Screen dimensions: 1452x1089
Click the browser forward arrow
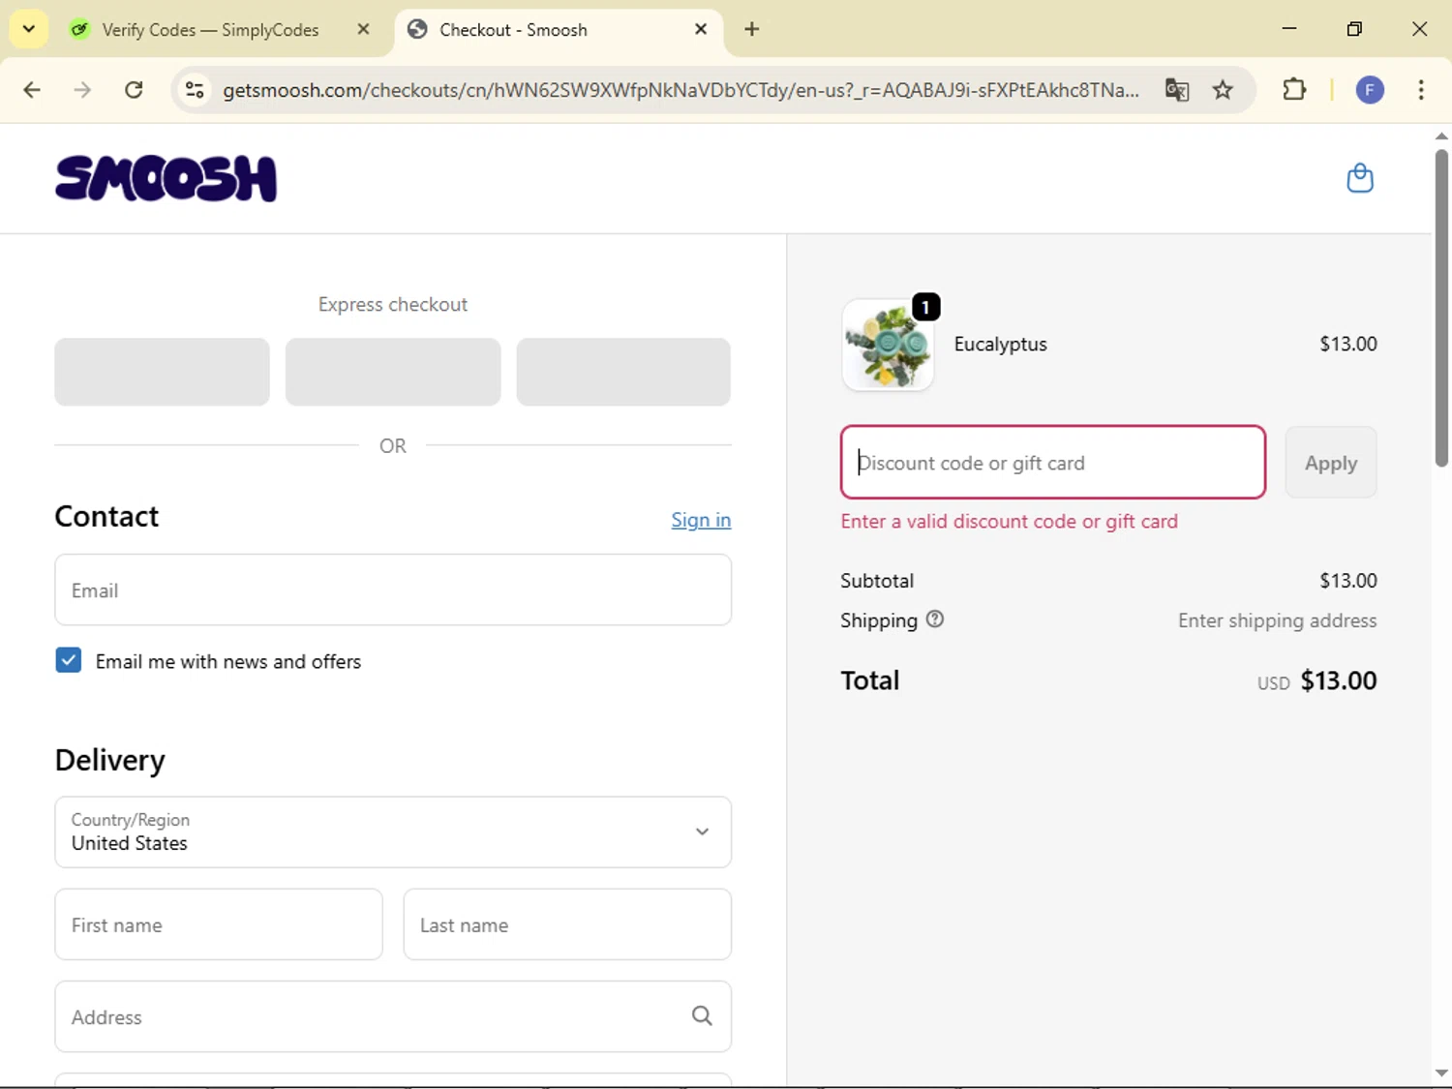pos(82,90)
